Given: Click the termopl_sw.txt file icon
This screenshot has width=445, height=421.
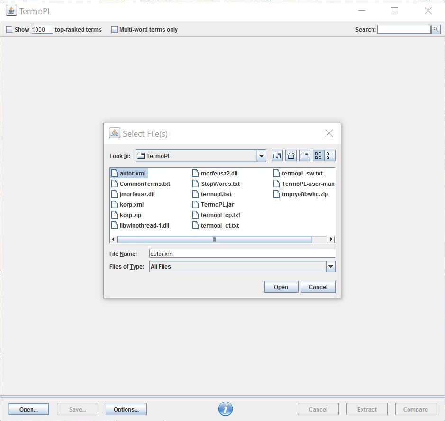Looking at the screenshot, I should (276, 173).
